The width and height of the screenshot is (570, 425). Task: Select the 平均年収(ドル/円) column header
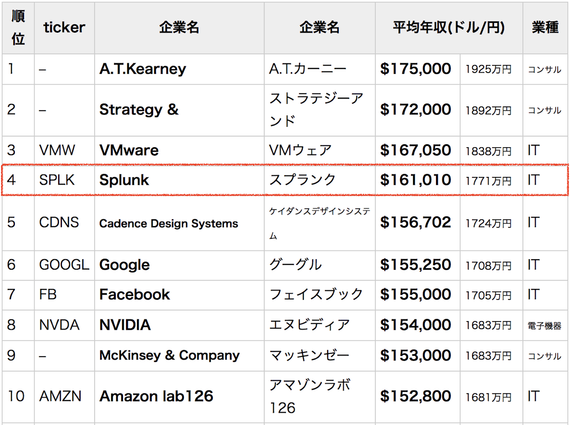448,27
